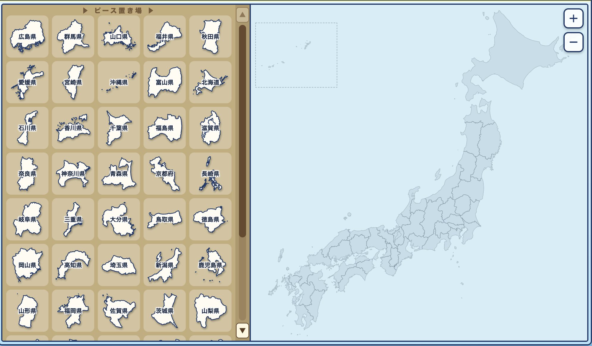Click the 富山県 piece

click(x=165, y=82)
